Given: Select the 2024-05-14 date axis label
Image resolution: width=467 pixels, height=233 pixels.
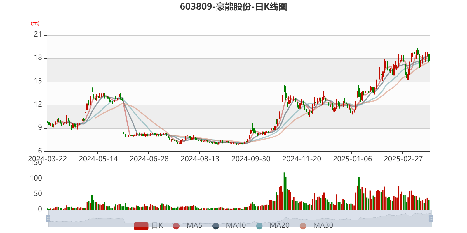Looking at the screenshot, I should tap(98, 159).
